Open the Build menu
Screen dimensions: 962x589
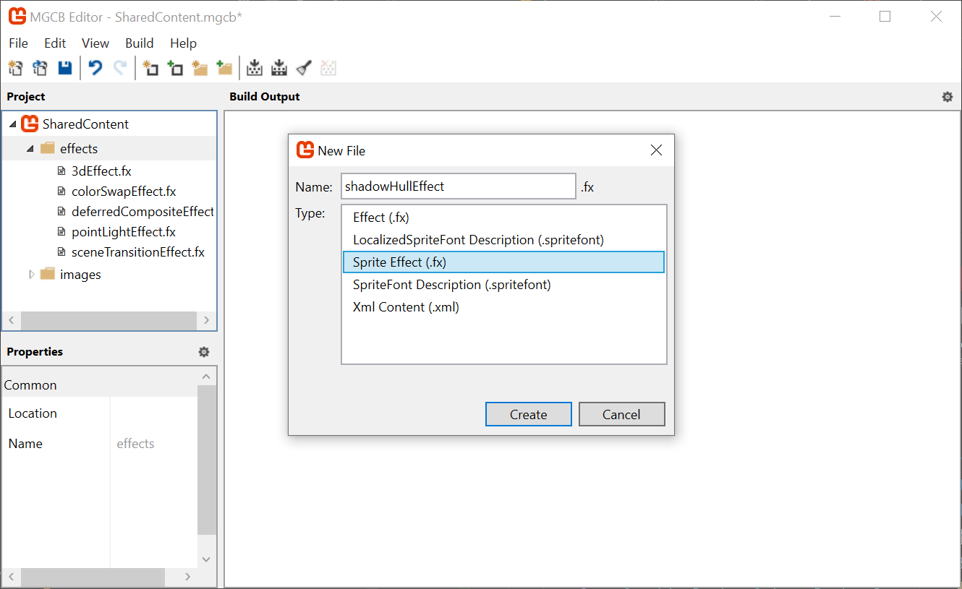(x=139, y=43)
